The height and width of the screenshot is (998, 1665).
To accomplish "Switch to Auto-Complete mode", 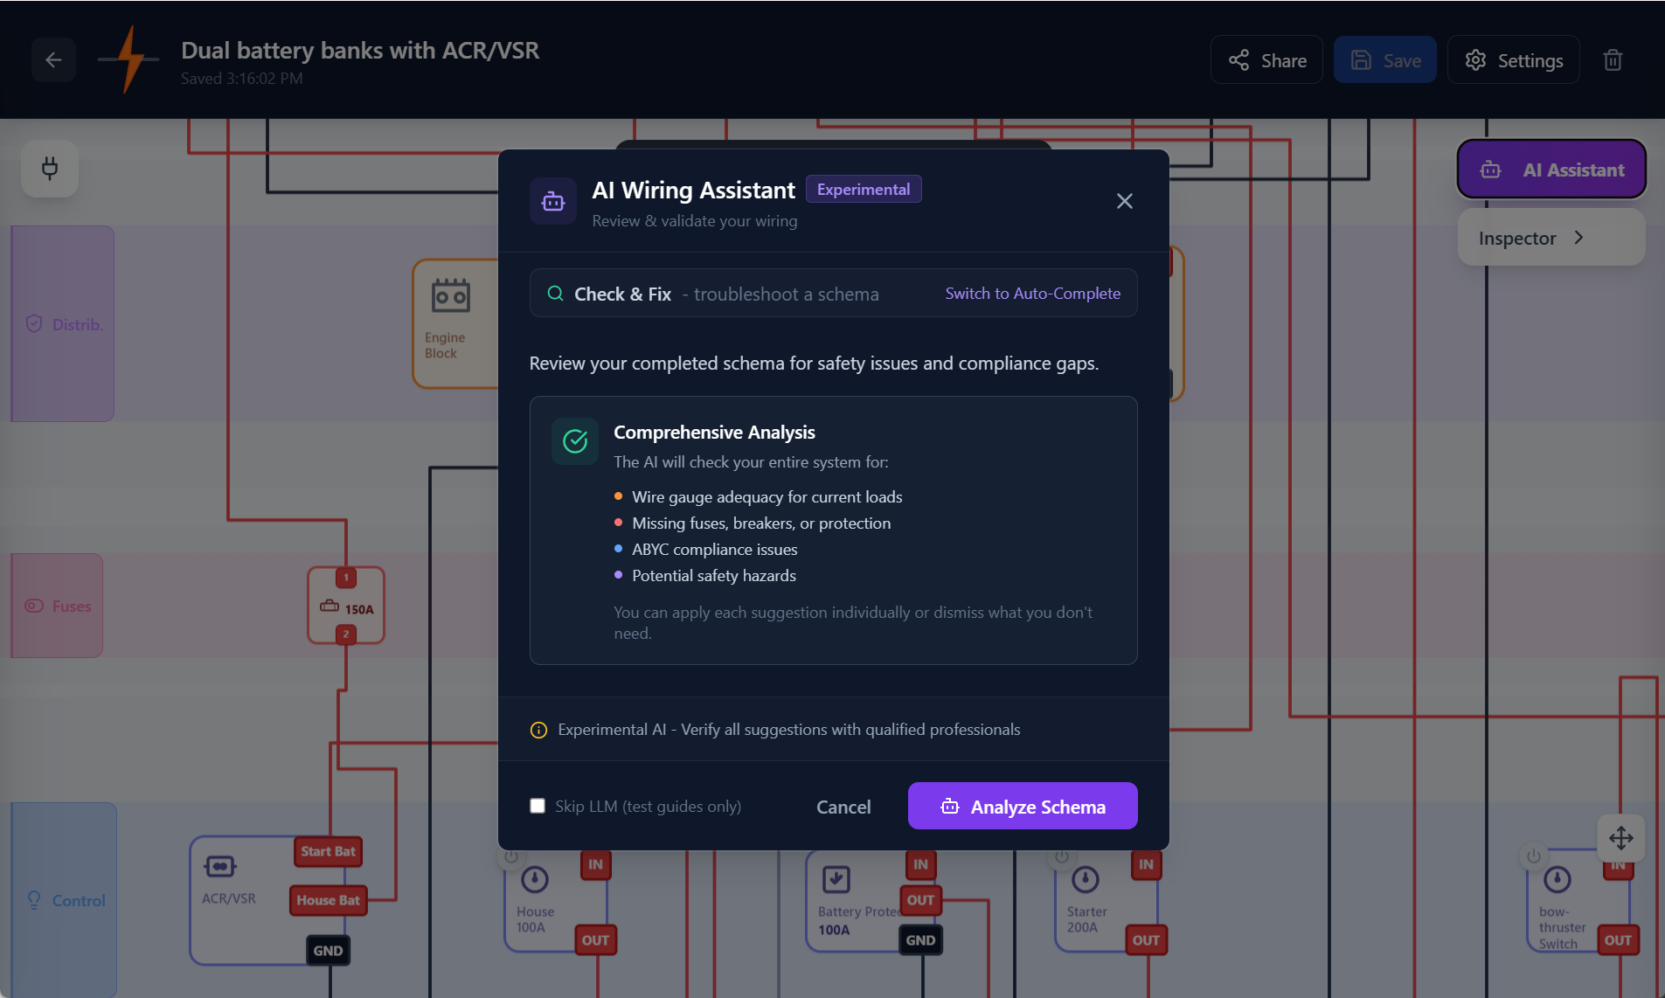I will (1032, 293).
